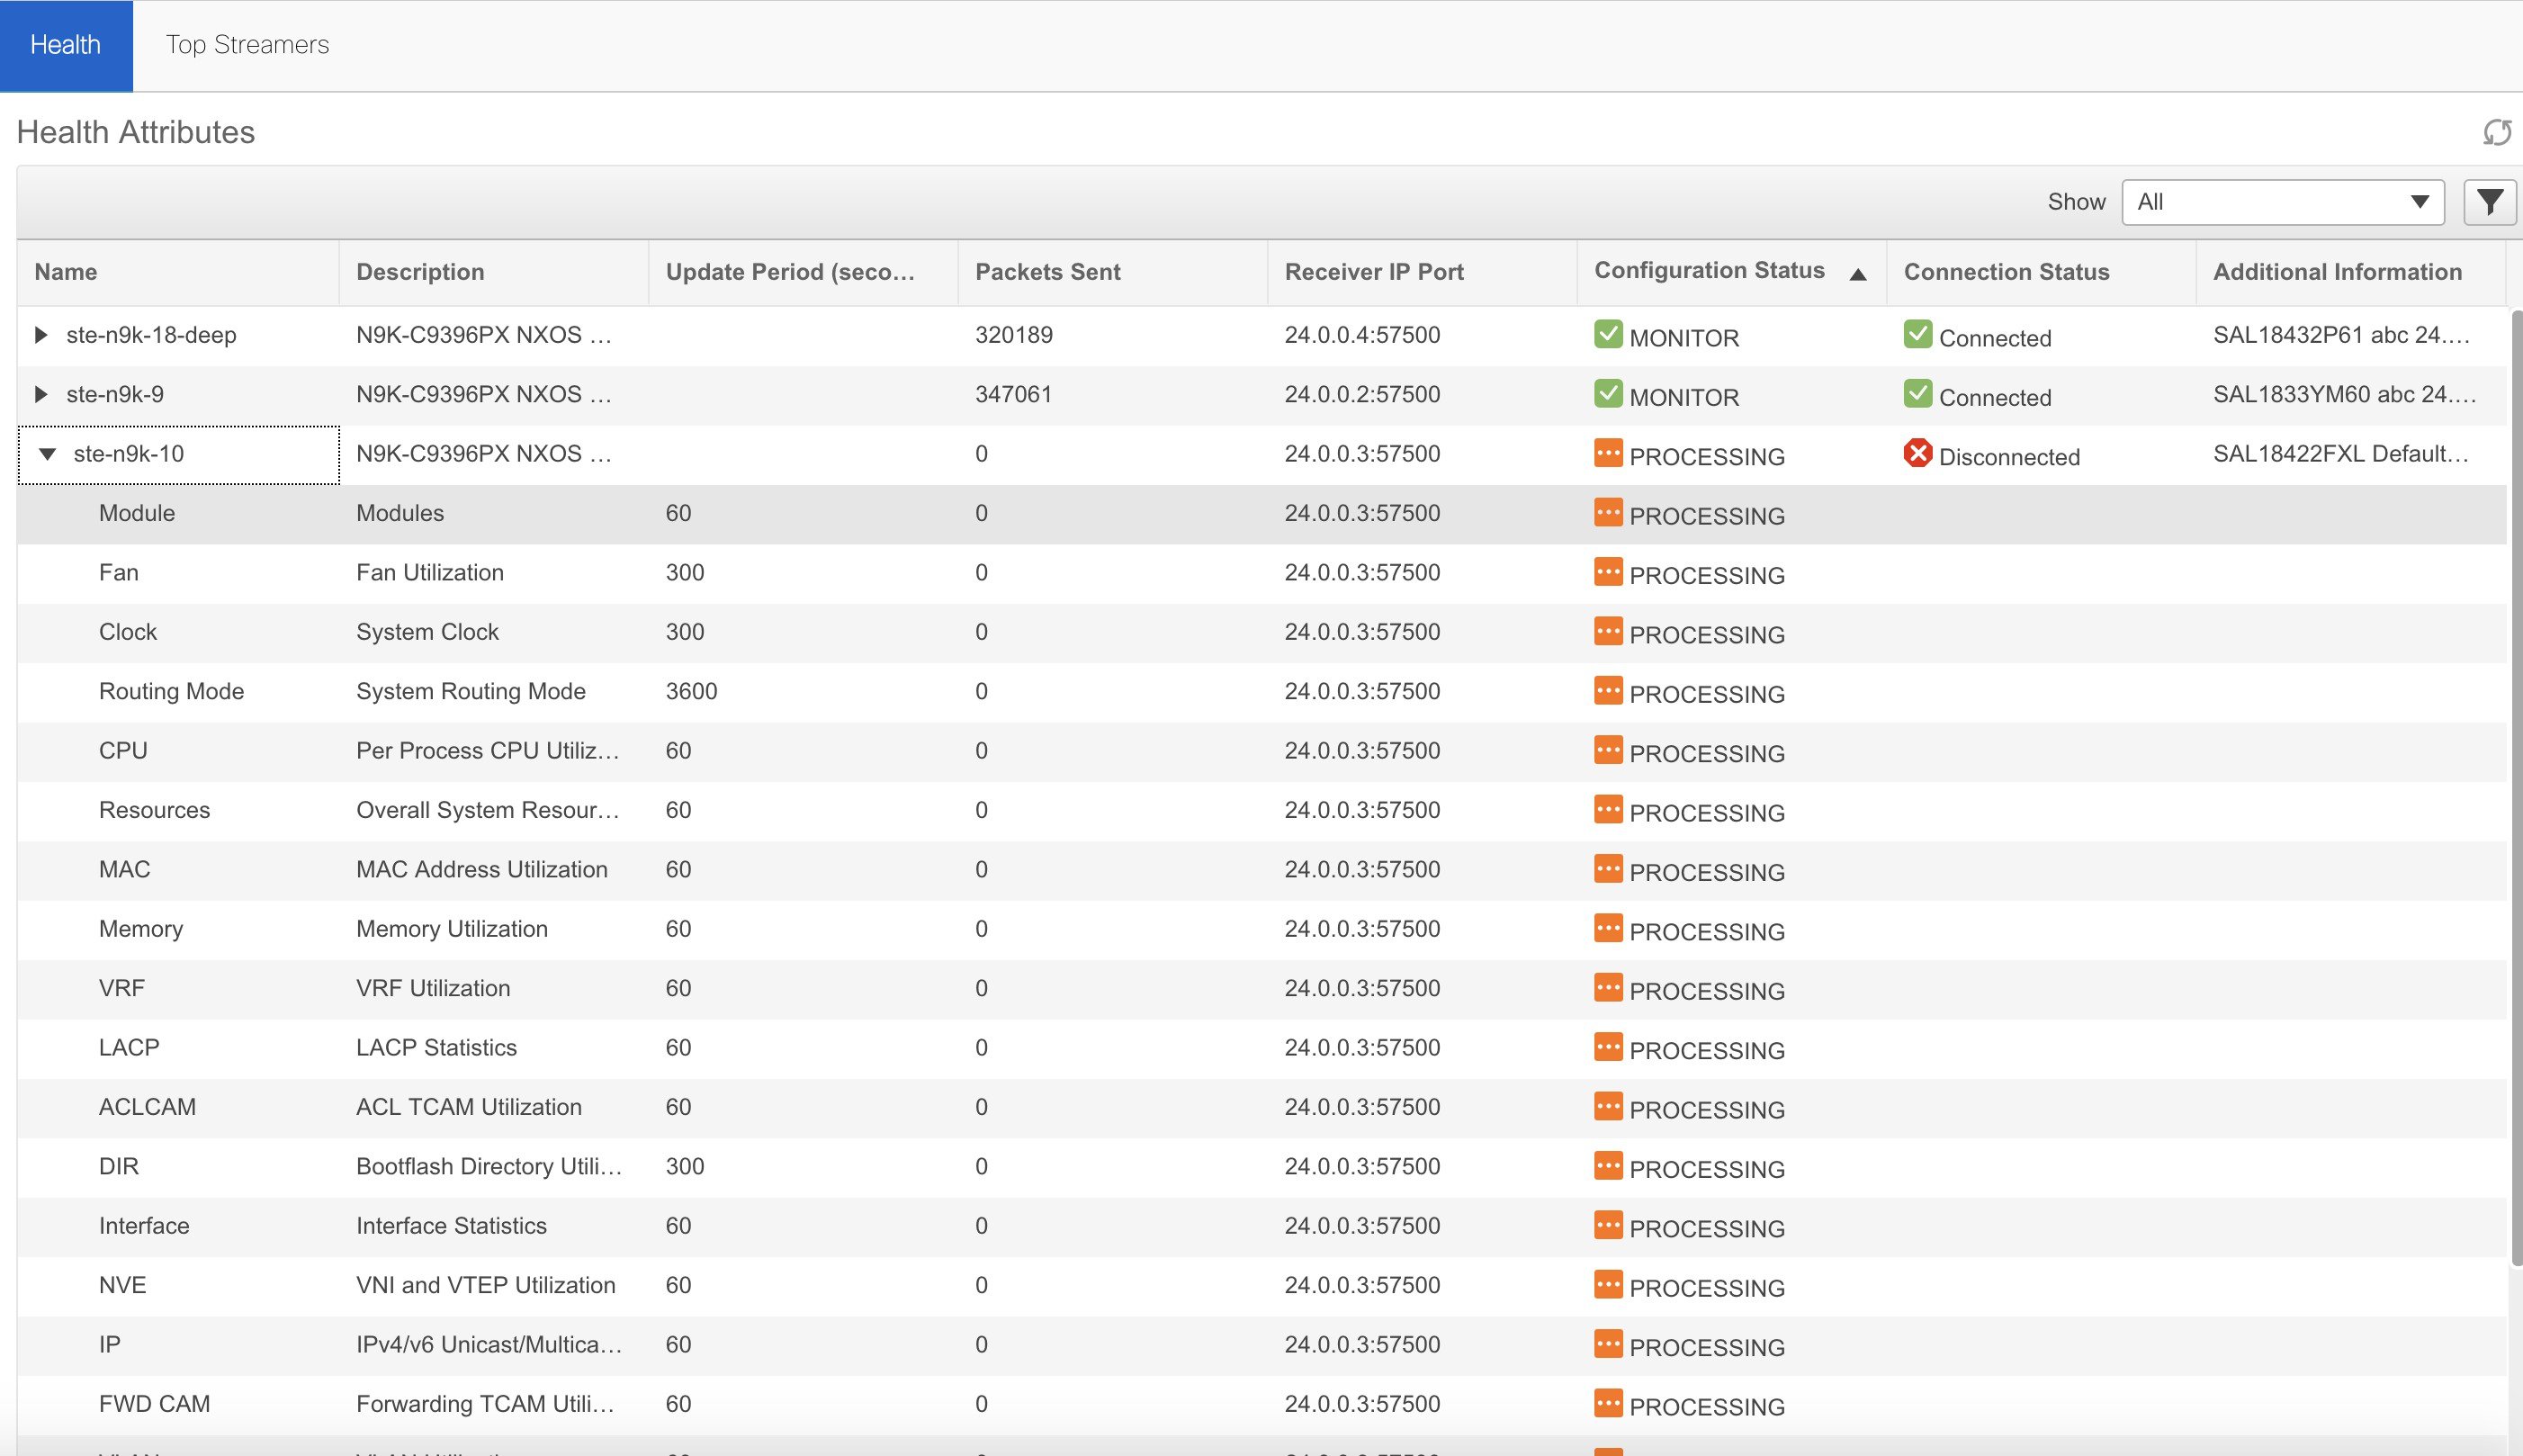Click sort arrow on Configuration Status column
The image size is (2523, 1456).
pyautogui.click(x=1857, y=274)
